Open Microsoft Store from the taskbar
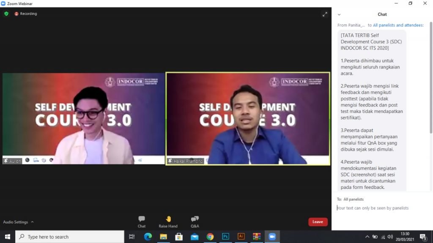Screen dimensions: 433x243 pyautogui.click(x=179, y=237)
